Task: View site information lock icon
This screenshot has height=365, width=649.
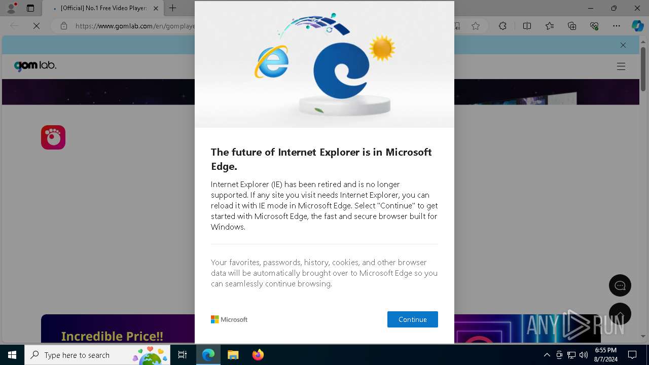Action: pos(63,26)
